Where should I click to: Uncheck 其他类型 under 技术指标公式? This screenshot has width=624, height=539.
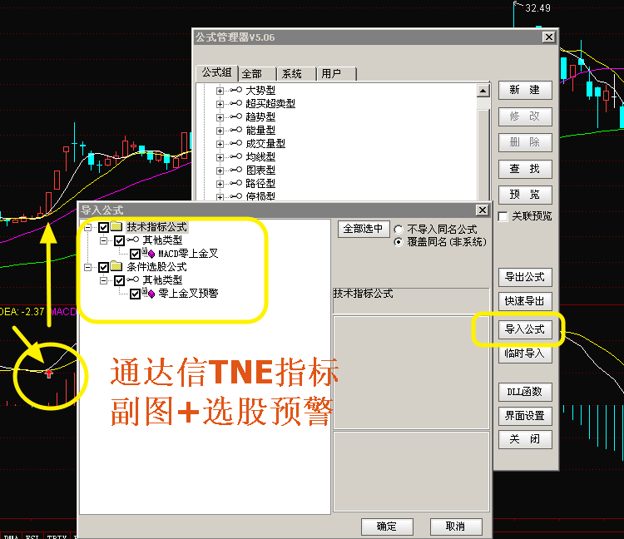pyautogui.click(x=119, y=240)
